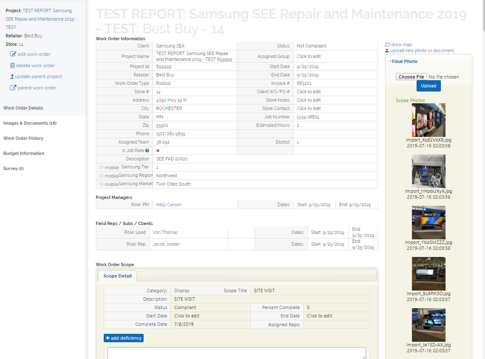485x359 pixels.
Task: Click the address 4050 Hwy 52 N
Action: click(x=171, y=100)
